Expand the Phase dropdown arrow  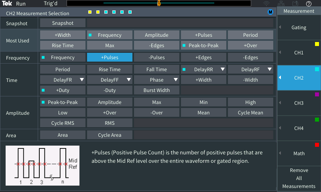click(176, 80)
